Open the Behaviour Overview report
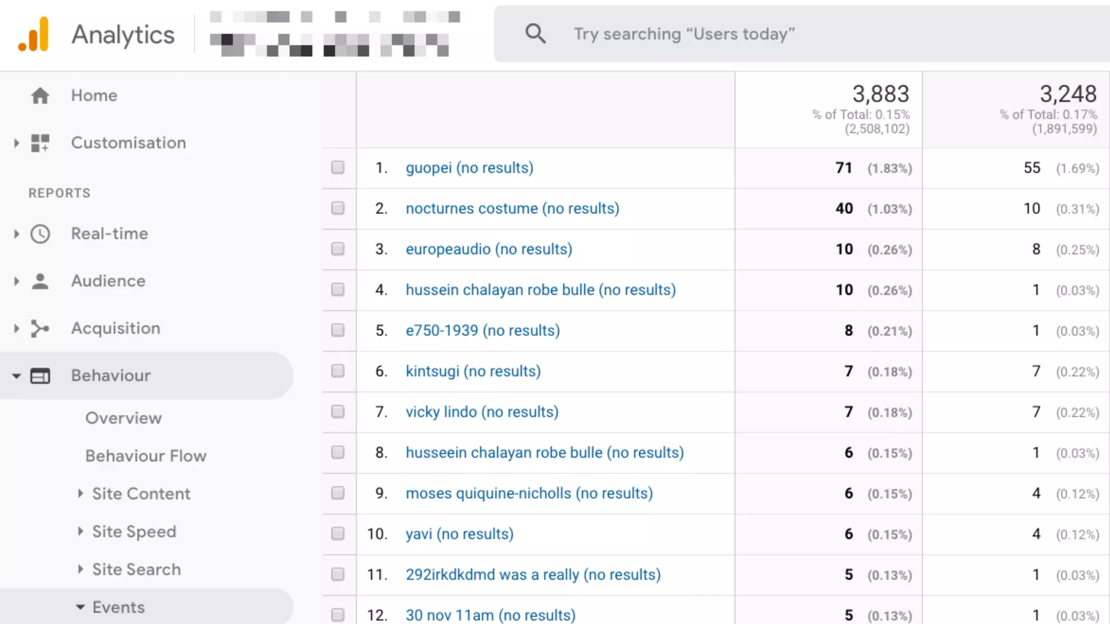The width and height of the screenshot is (1110, 624). tap(124, 418)
